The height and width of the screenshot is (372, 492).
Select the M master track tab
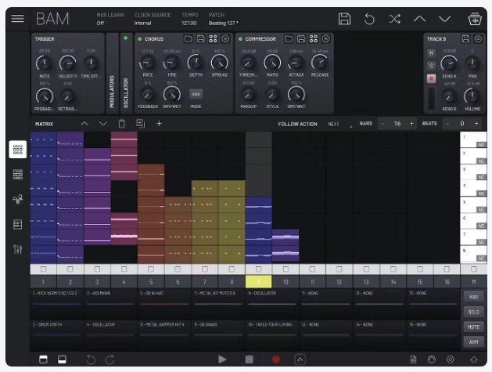(474, 282)
